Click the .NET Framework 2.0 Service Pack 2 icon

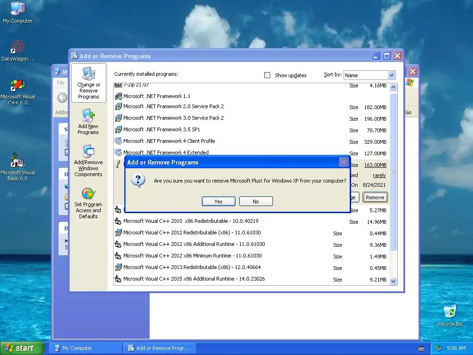[x=118, y=107]
